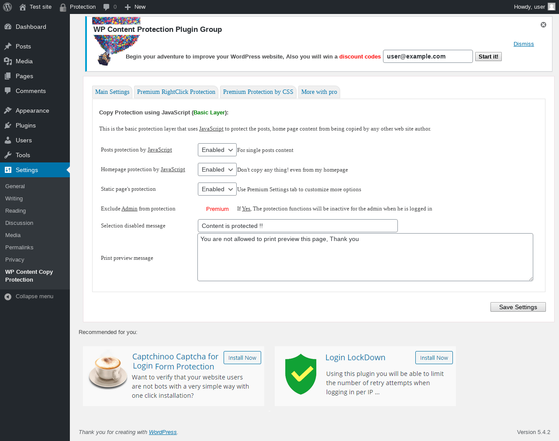This screenshot has height=441, width=559.
Task: Click the Protection lock icon in the admin bar
Action: [x=63, y=7]
